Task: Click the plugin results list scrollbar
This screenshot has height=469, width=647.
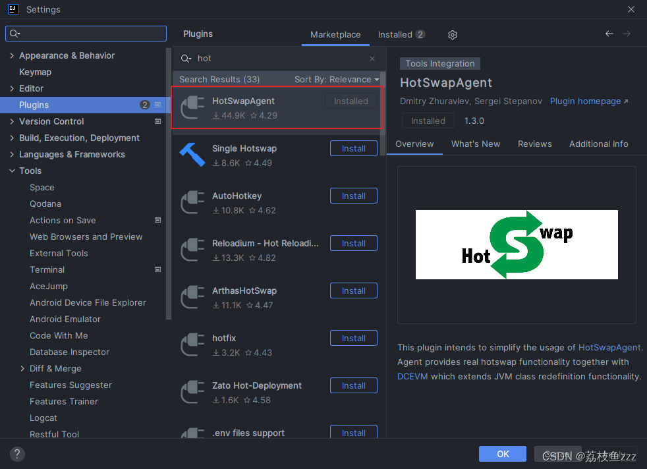Action: pyautogui.click(x=383, y=113)
